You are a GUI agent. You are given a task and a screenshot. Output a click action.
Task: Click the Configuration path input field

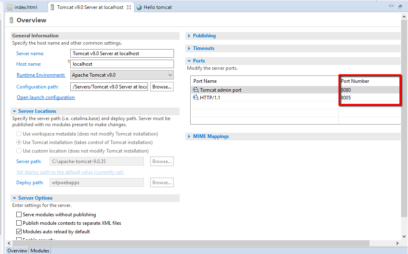click(x=109, y=87)
